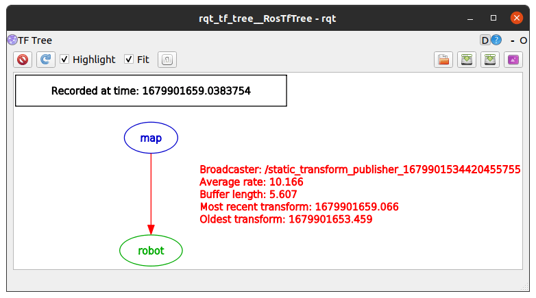Click the Broadcaster info text label
This screenshot has height=298, width=536.
point(360,169)
